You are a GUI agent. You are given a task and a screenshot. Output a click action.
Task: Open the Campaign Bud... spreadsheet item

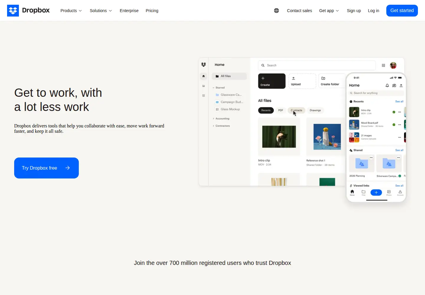pyautogui.click(x=229, y=102)
